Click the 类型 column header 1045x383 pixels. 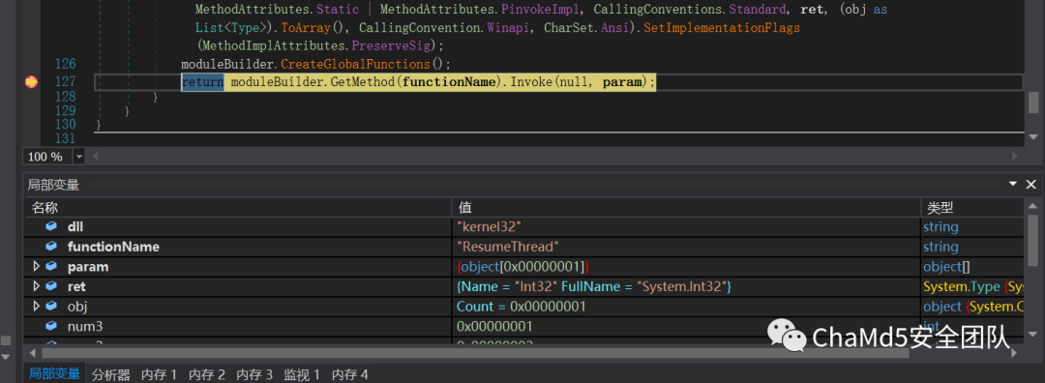972,207
